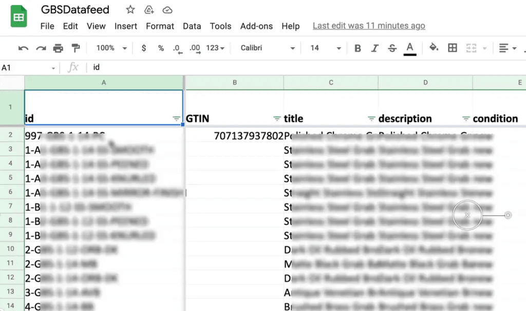
Task: Open the Data menu
Action: 192,26
